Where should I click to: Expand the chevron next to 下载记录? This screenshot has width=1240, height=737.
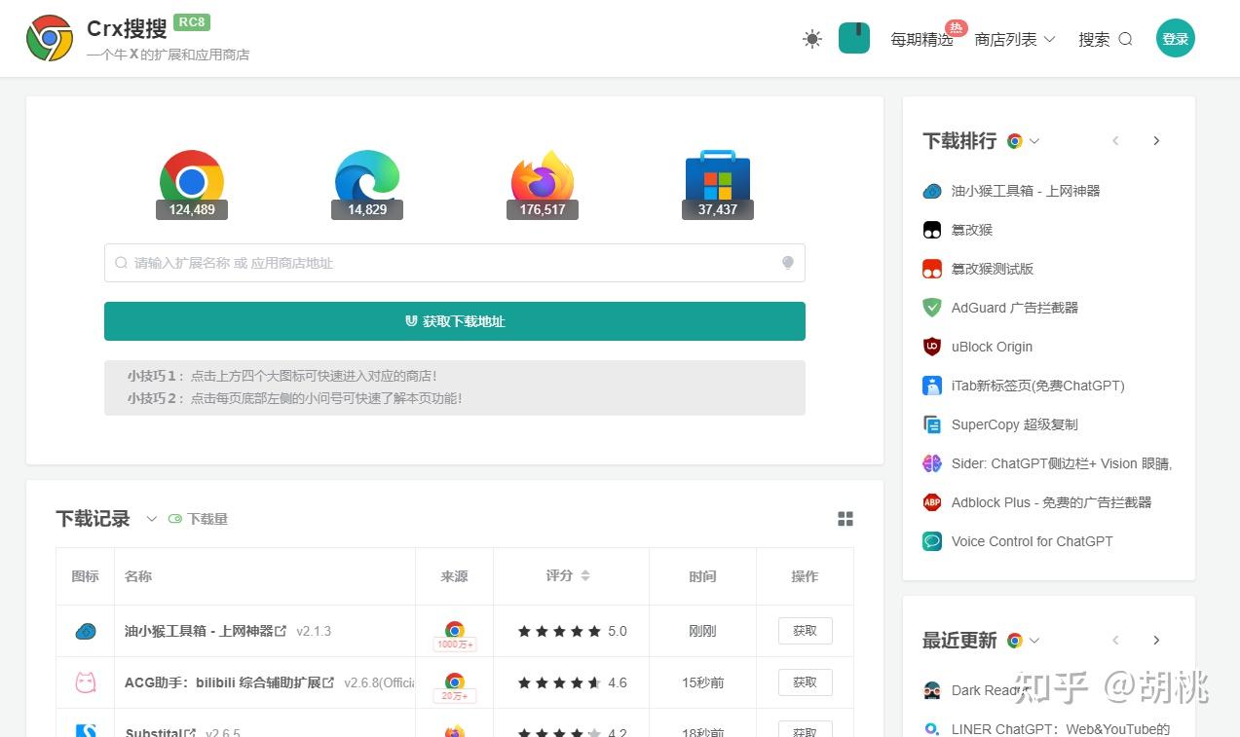coord(151,520)
